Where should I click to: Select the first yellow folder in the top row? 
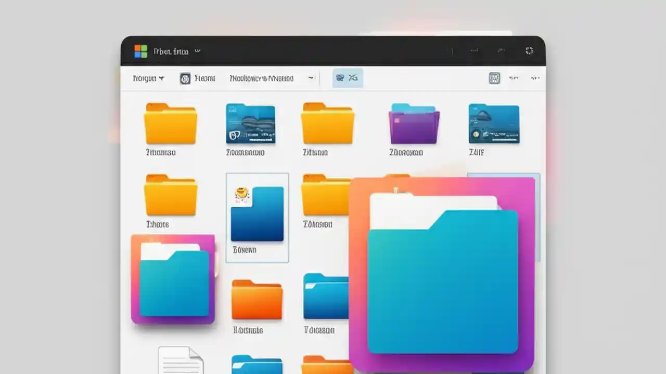pos(171,124)
